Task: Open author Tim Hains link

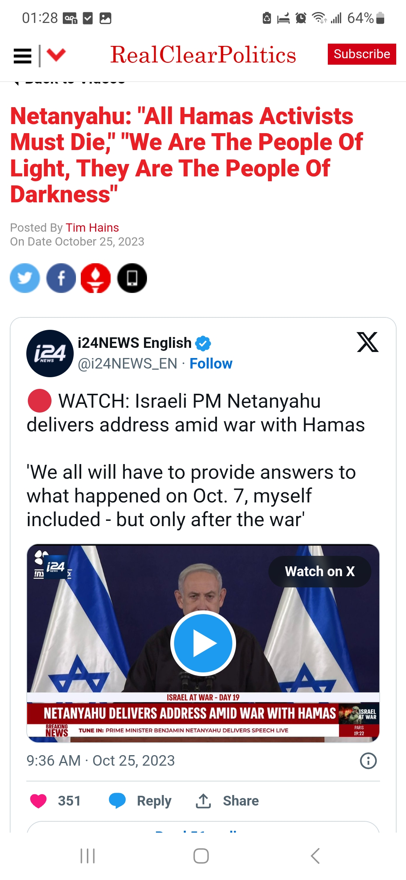Action: (x=92, y=228)
